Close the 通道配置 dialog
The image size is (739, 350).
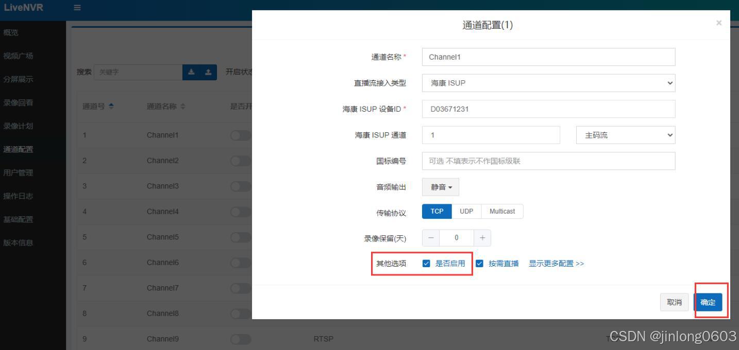click(719, 23)
